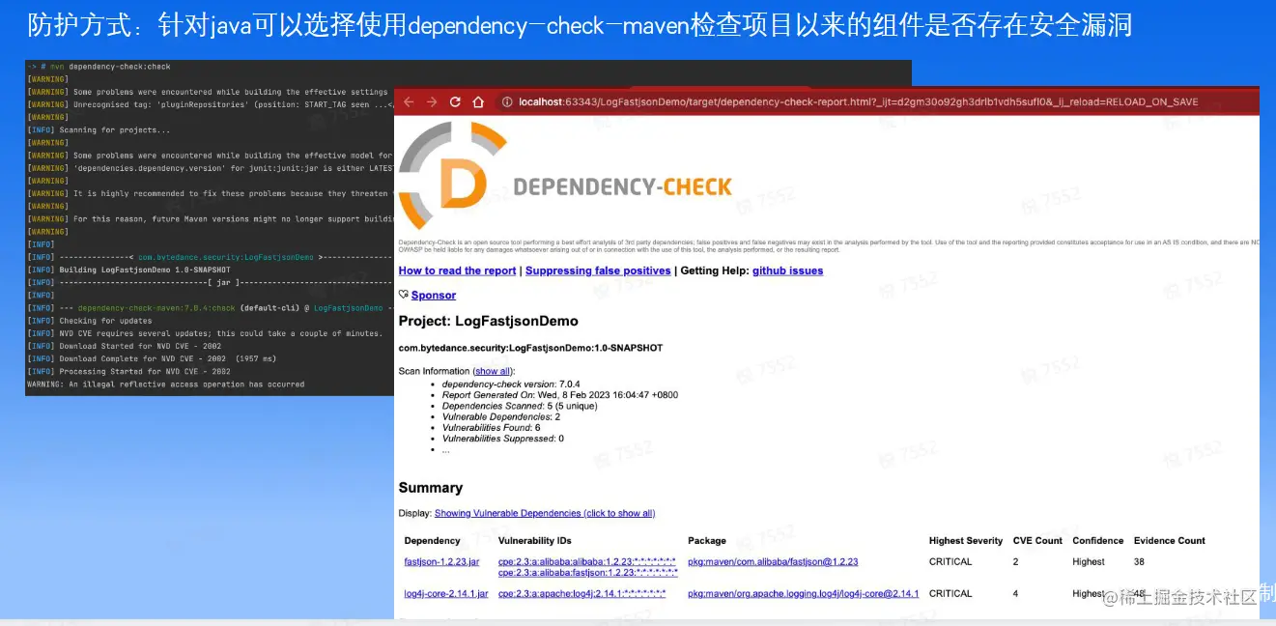
Task: Go to the browser home page
Action: pos(478,101)
